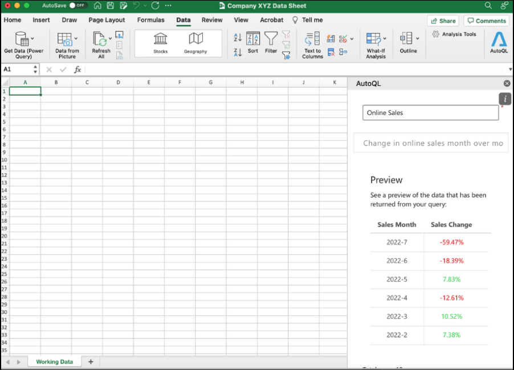
Task: Switch to the Formulas tab
Action: [151, 20]
